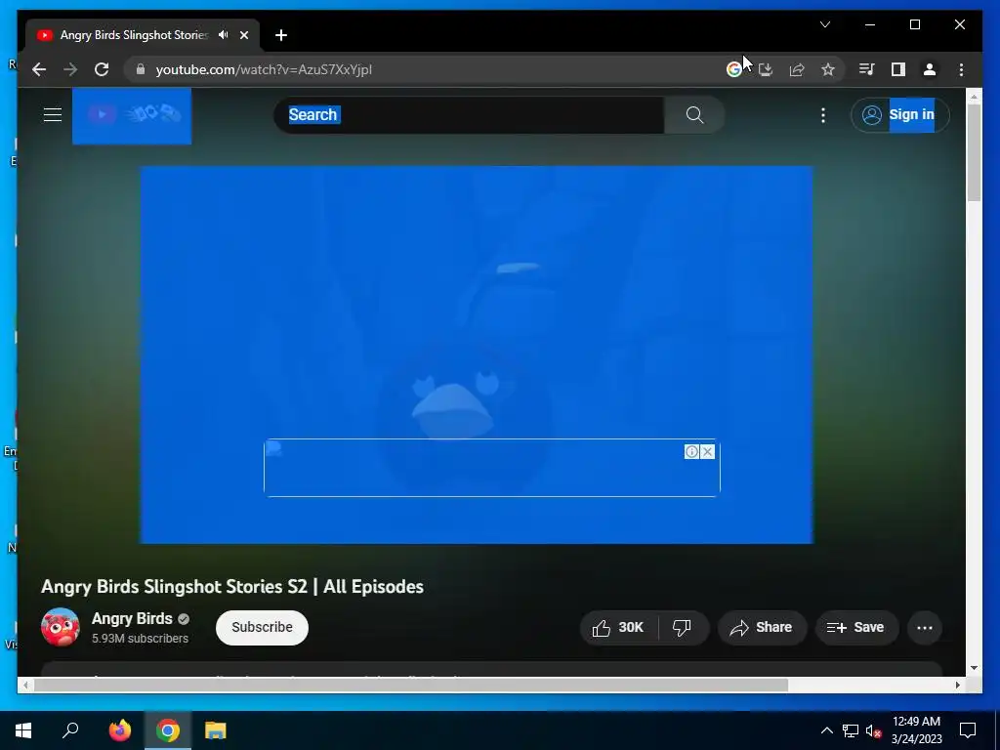1000x750 pixels.
Task: Subscribe to the Angry Birds channel
Action: (x=262, y=628)
